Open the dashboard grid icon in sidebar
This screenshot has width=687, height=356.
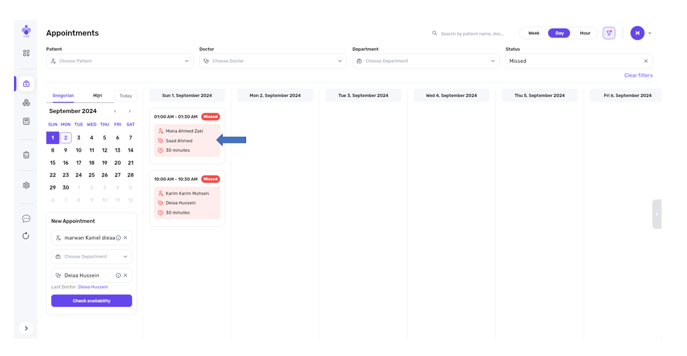26,53
